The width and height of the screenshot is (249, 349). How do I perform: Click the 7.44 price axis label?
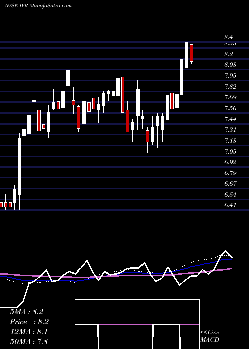230,119
